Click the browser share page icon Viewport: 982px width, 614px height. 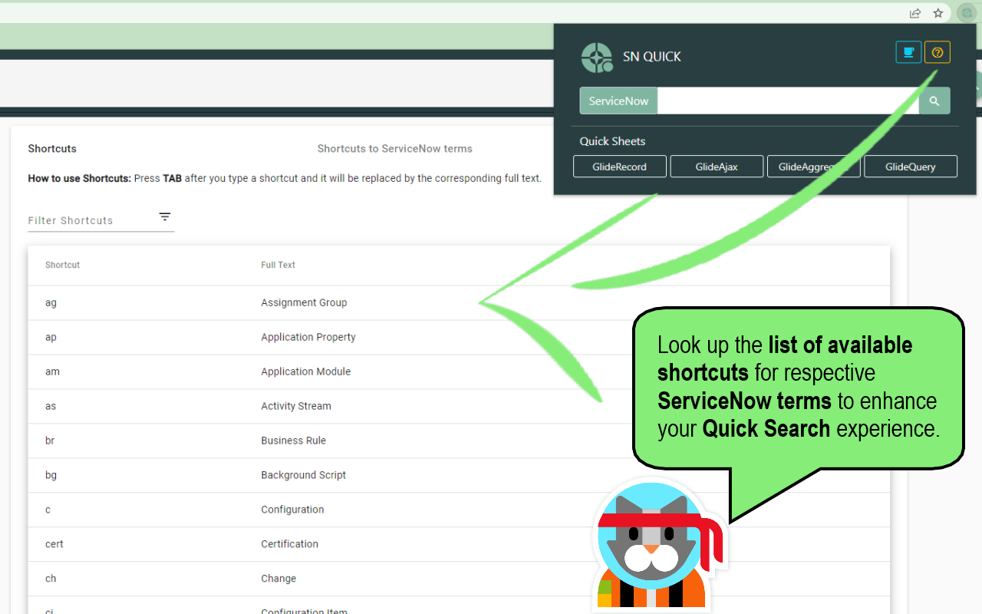coord(915,13)
